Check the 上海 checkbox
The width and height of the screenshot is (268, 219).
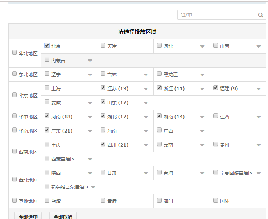(x=47, y=88)
